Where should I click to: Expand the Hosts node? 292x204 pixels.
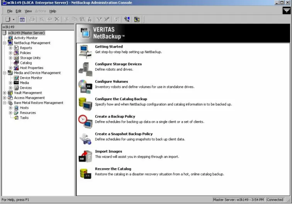(10, 108)
